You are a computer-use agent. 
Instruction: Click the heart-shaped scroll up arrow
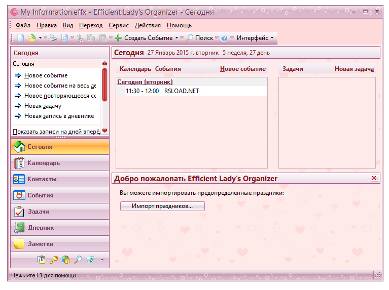[x=104, y=63]
